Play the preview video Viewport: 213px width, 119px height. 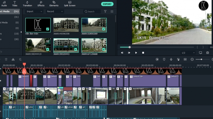coord(136,53)
